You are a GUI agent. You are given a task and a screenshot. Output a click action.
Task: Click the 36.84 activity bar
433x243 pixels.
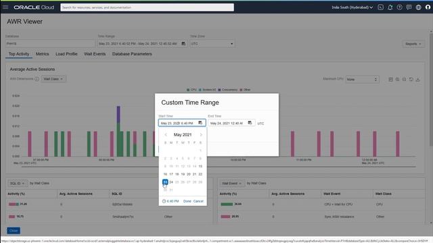[227, 204]
